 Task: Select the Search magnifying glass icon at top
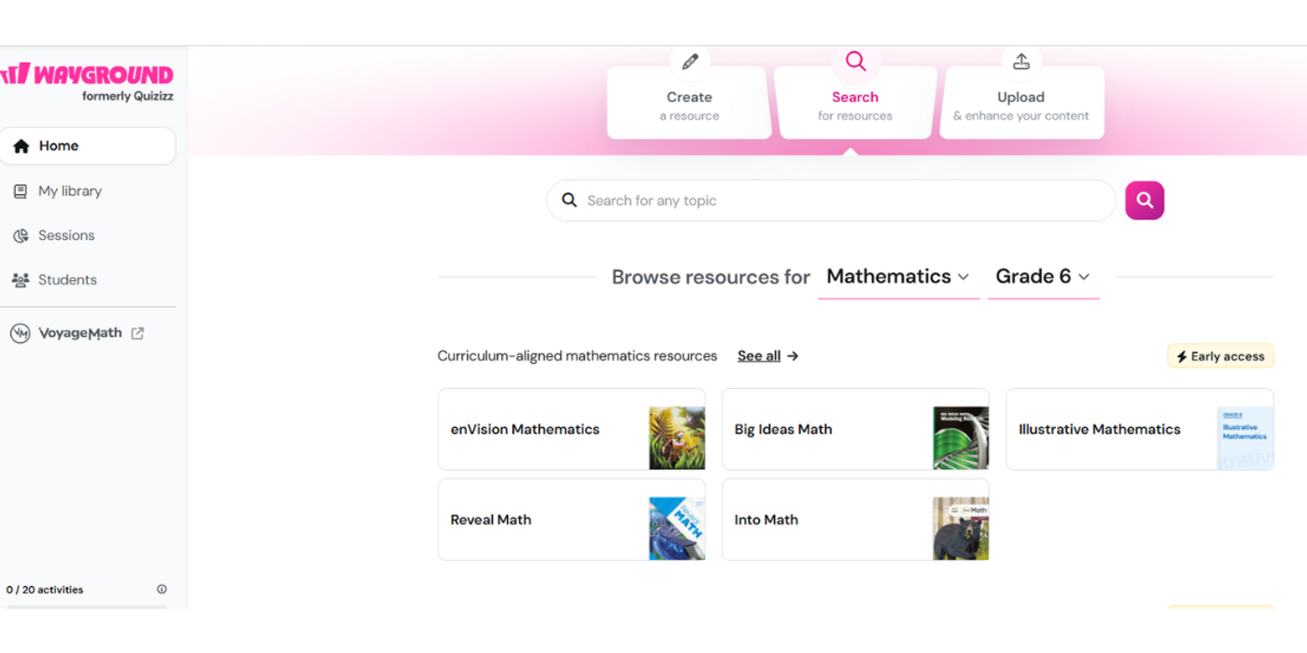[855, 61]
